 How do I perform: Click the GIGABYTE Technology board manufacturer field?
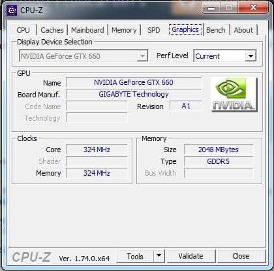tap(134, 94)
